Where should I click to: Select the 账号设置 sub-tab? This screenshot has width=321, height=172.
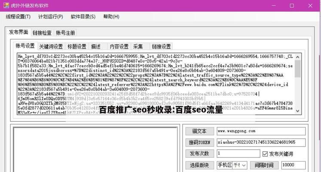click(25, 46)
